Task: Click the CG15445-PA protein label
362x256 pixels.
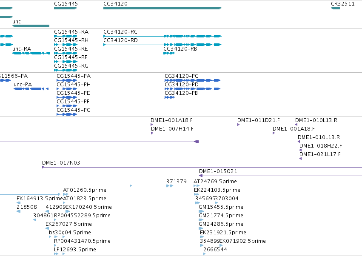Action: click(74, 76)
